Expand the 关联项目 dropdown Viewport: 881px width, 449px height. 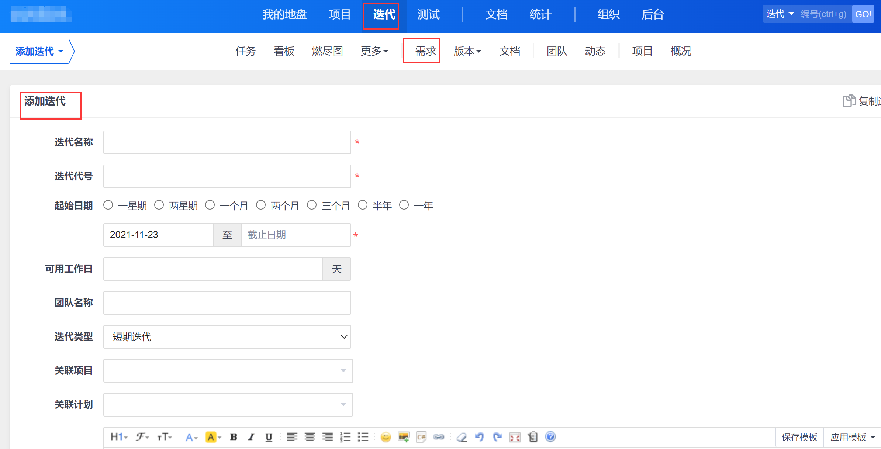point(228,371)
